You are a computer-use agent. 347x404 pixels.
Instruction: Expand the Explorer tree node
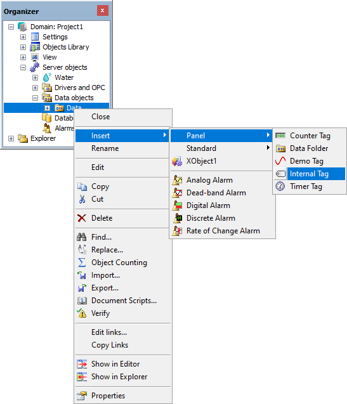tap(11, 139)
